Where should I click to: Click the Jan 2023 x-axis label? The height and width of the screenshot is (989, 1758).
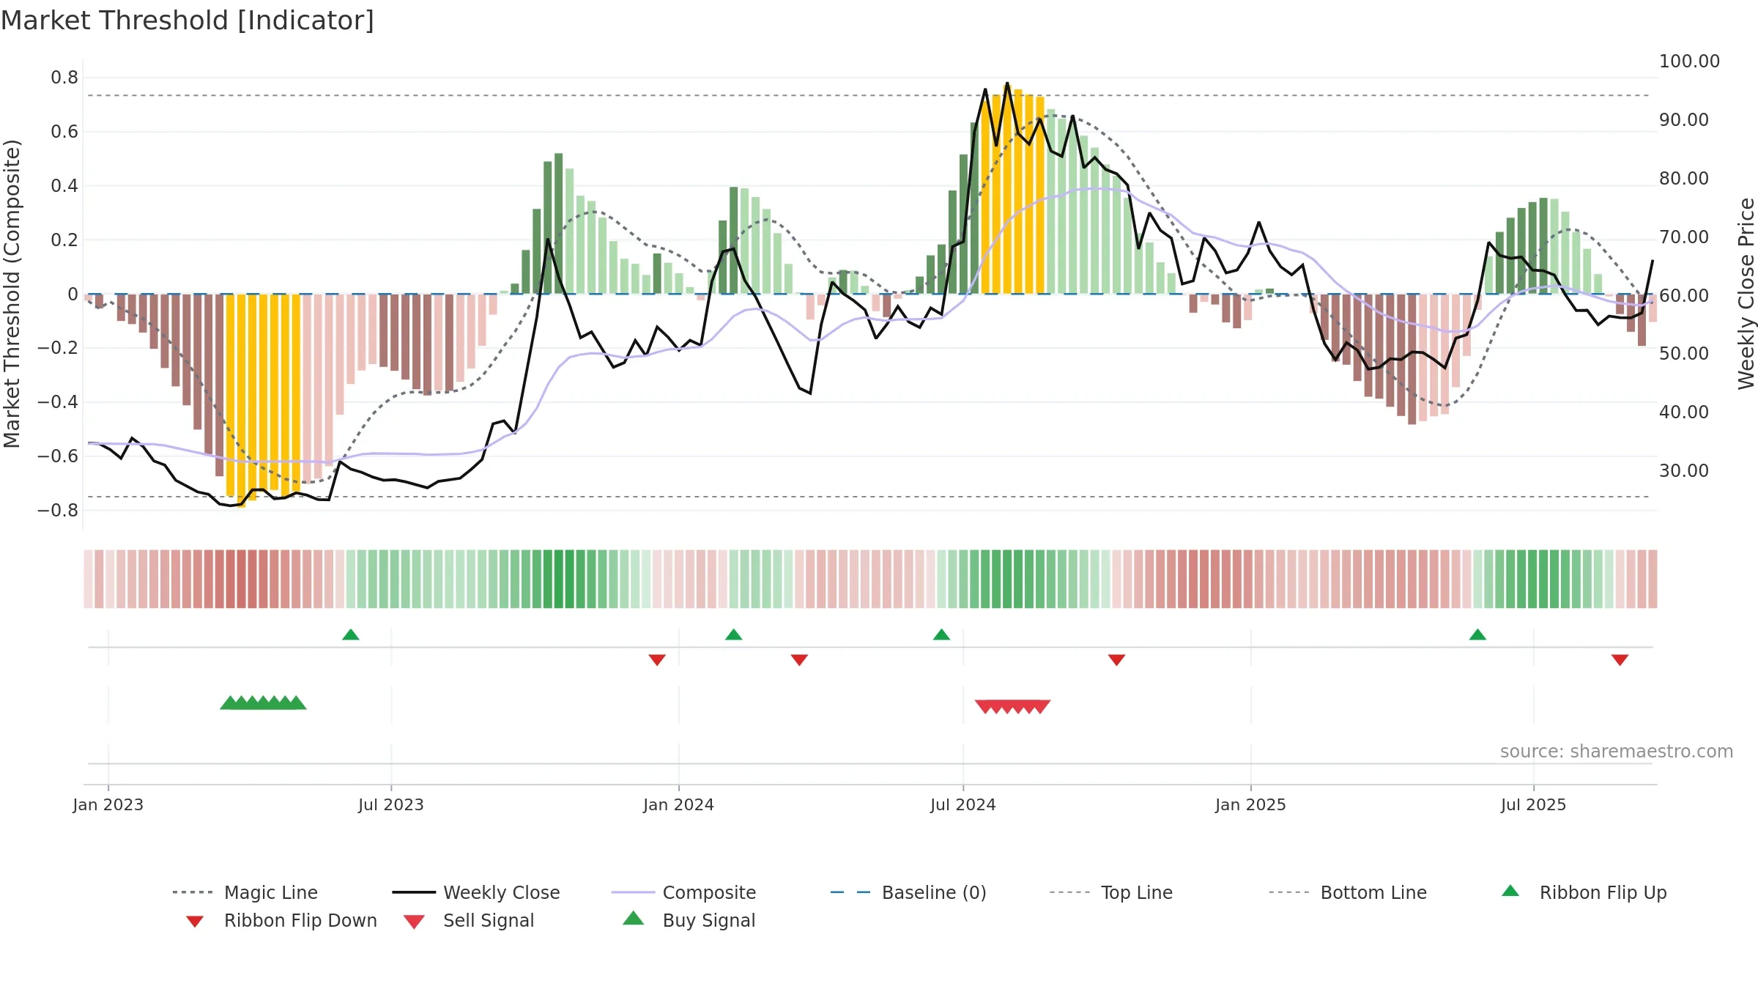point(108,805)
